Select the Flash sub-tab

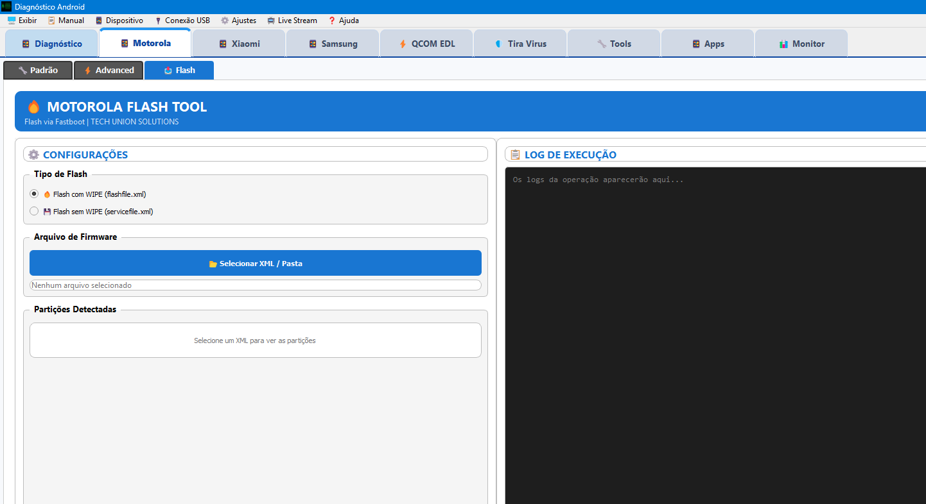[x=179, y=71]
